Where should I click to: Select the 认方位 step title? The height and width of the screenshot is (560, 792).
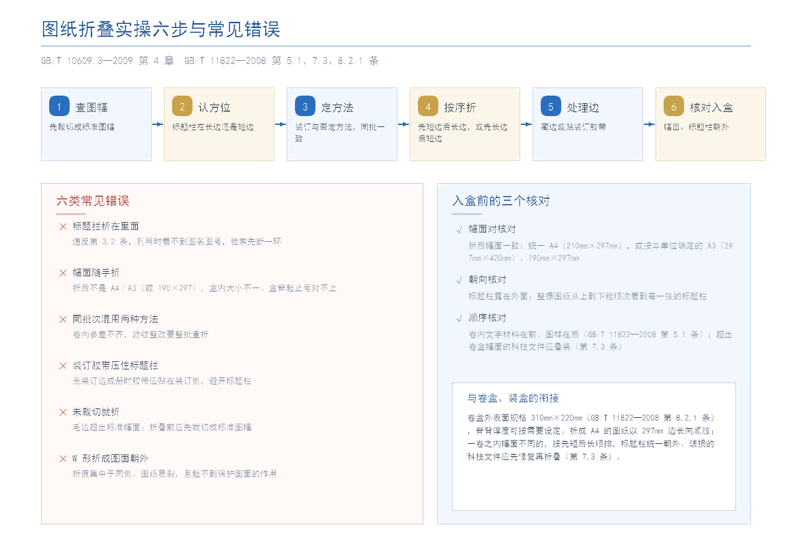tap(214, 107)
